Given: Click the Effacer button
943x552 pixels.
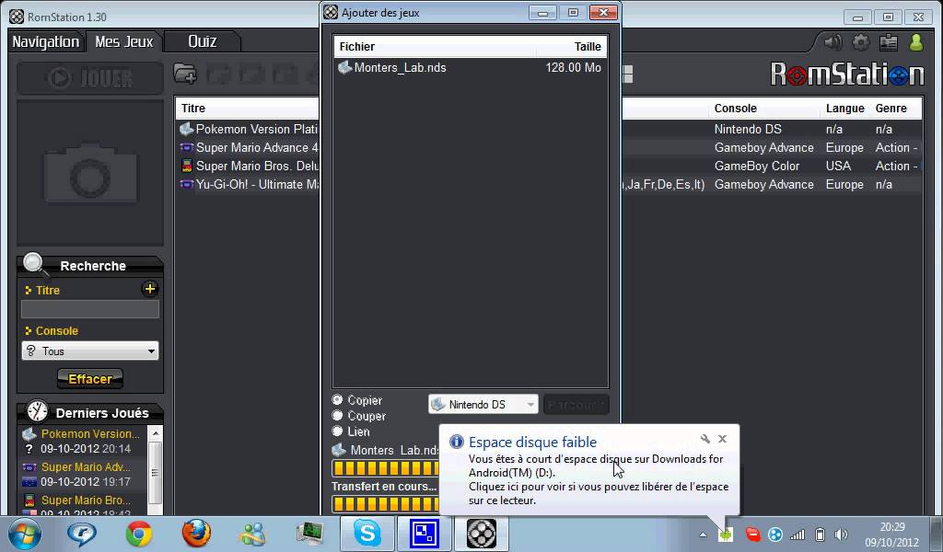Looking at the screenshot, I should [90, 379].
